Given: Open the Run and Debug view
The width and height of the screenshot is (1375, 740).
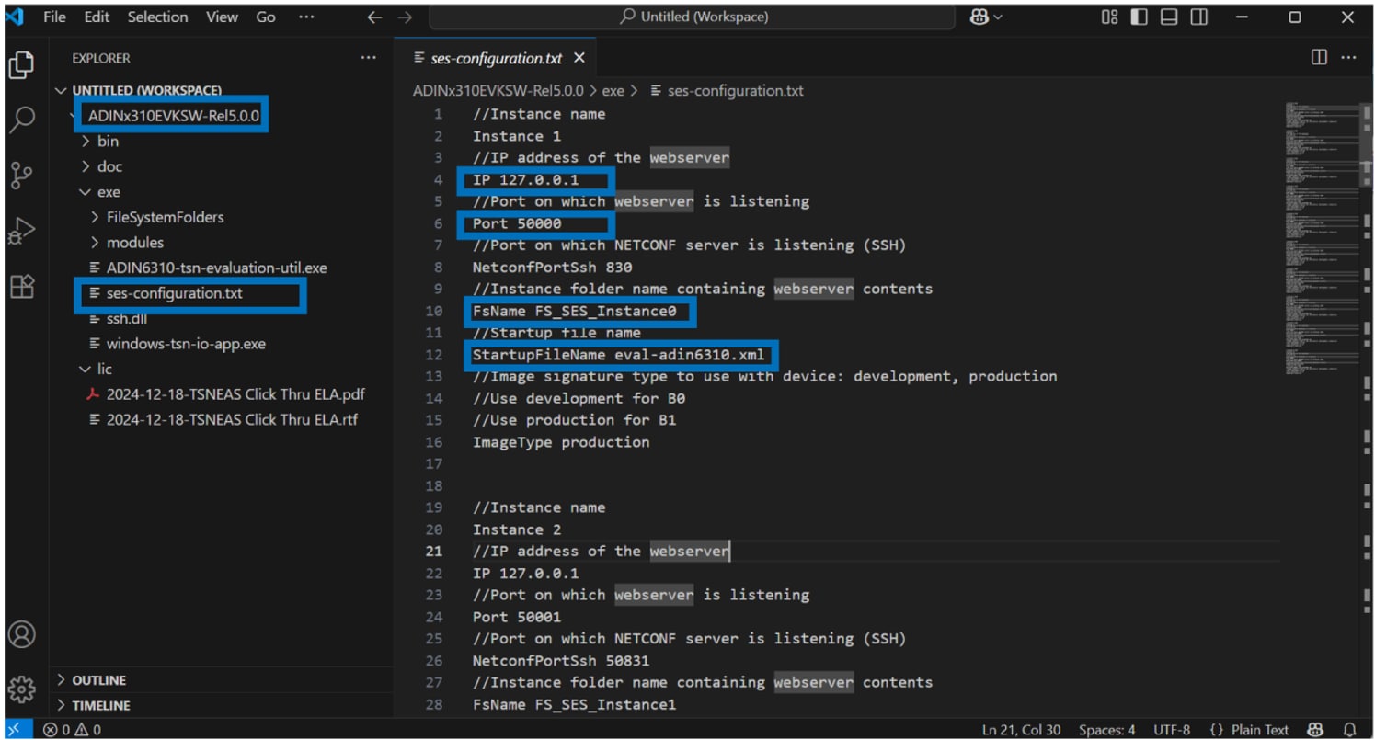Looking at the screenshot, I should pyautogui.click(x=21, y=232).
